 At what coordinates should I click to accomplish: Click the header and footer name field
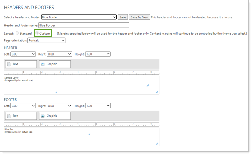point(83,25)
